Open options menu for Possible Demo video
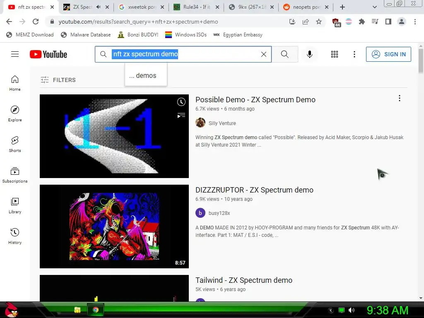The width and height of the screenshot is (424, 318). click(400, 99)
